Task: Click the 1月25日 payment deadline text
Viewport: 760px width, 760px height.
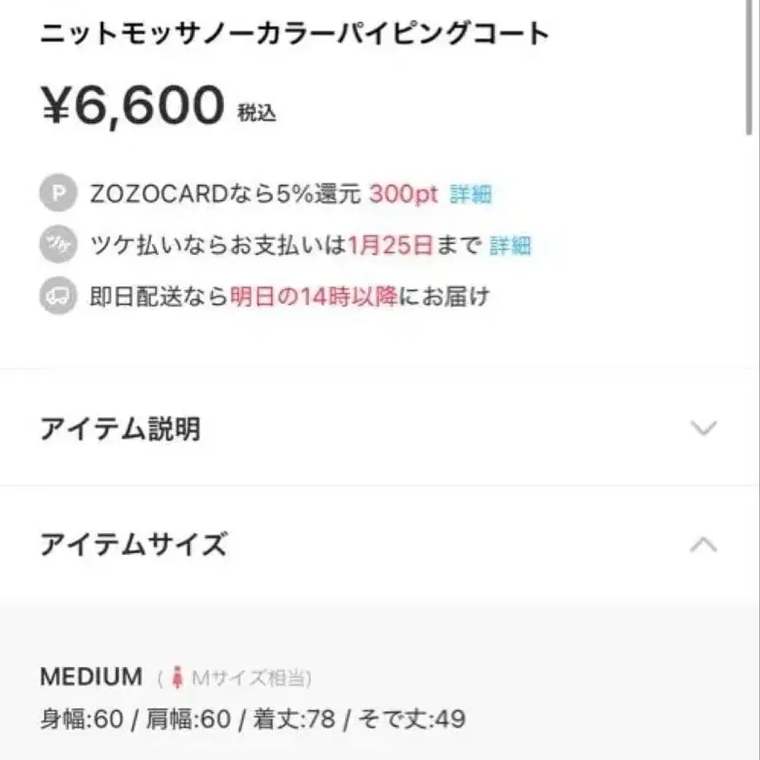Action: click(x=389, y=245)
